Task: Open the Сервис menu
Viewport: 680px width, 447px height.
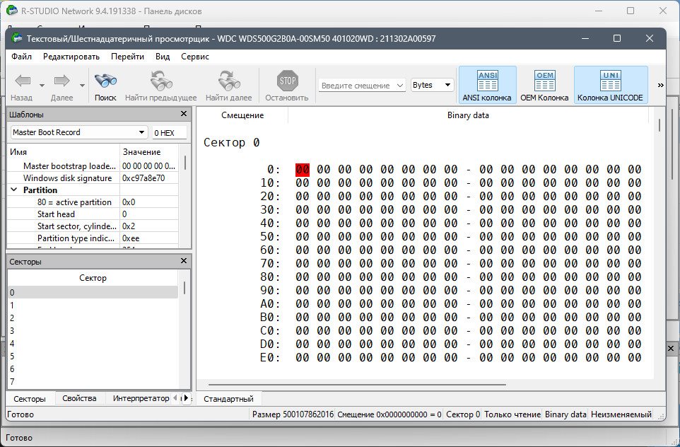Action: [x=195, y=57]
